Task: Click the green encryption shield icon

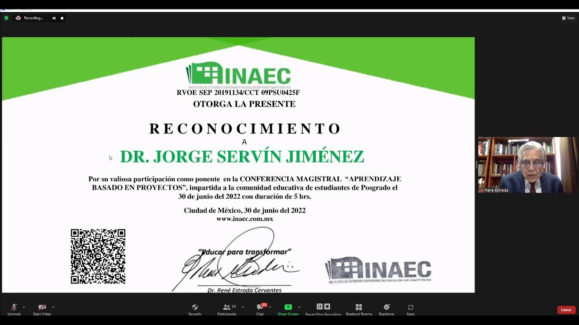Action: 6,18
